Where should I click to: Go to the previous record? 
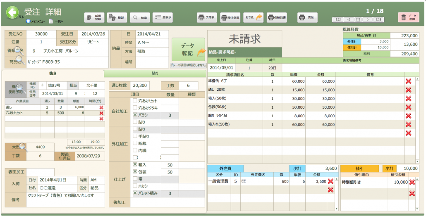click(348, 19)
